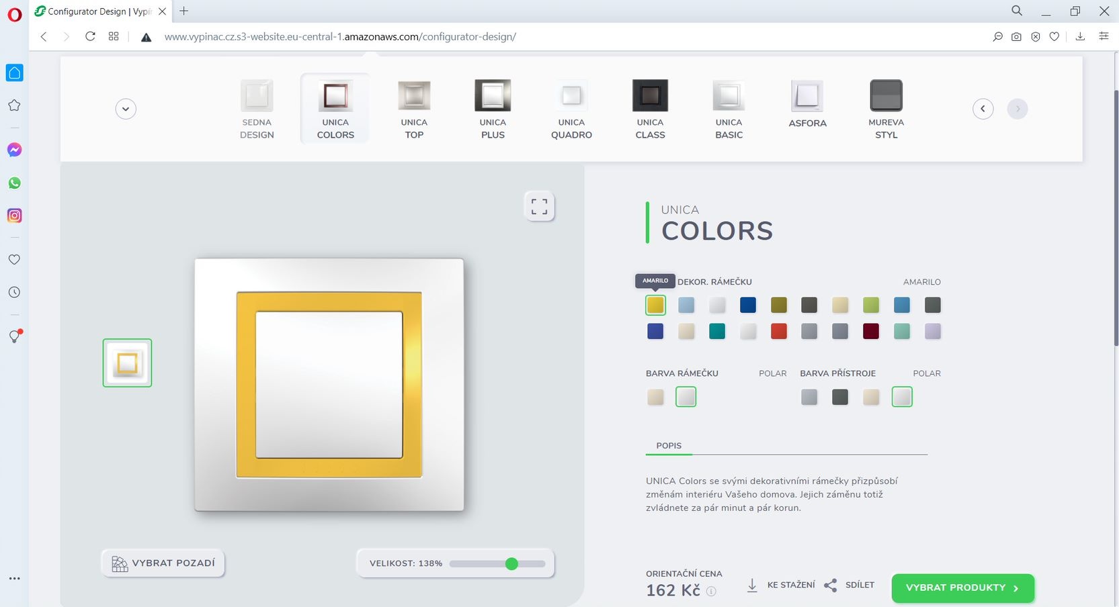Open the heart icon in sidebar

click(x=14, y=259)
